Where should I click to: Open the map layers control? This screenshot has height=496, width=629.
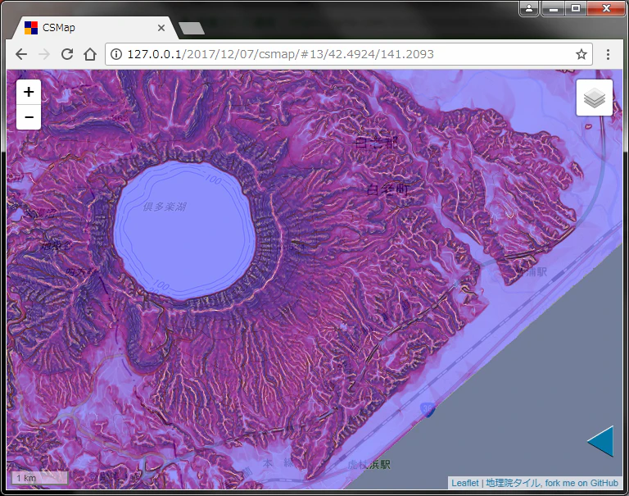pyautogui.click(x=594, y=98)
